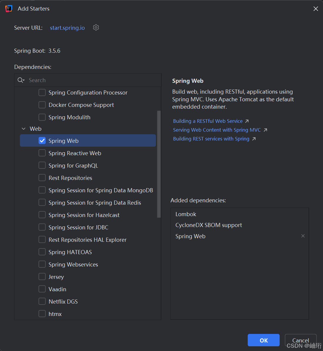Viewport: 323px width, 351px height.
Task: Enable the Vaadin checkbox
Action: 42,289
